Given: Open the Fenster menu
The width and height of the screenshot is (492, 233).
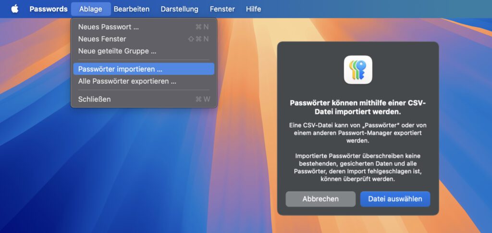Looking at the screenshot, I should click(222, 9).
